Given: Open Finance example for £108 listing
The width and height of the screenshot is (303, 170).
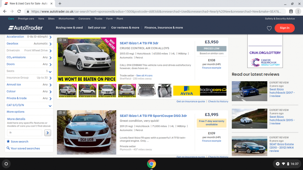Looking at the screenshot, I should pyautogui.click(x=211, y=68).
